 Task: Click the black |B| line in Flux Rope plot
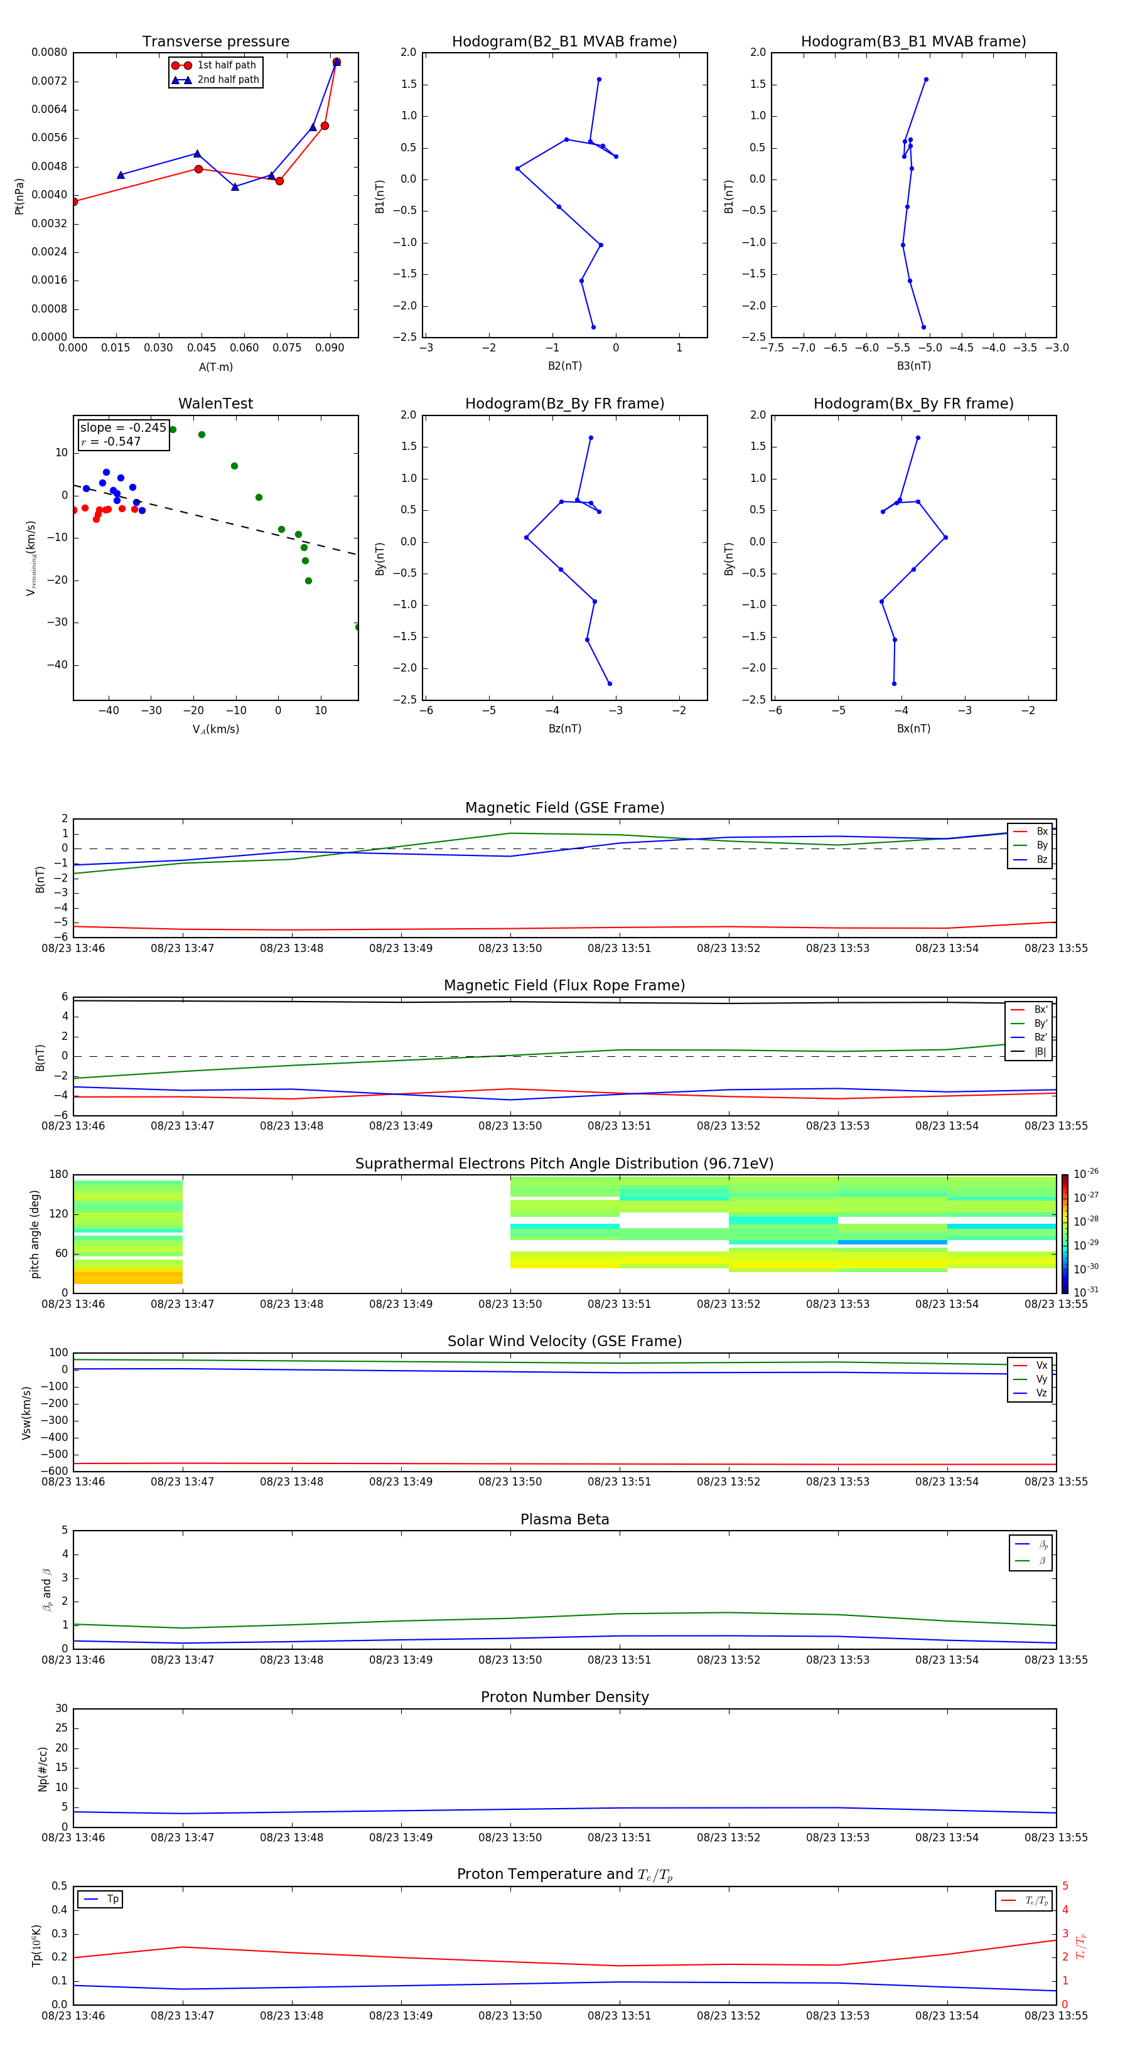tap(564, 1002)
